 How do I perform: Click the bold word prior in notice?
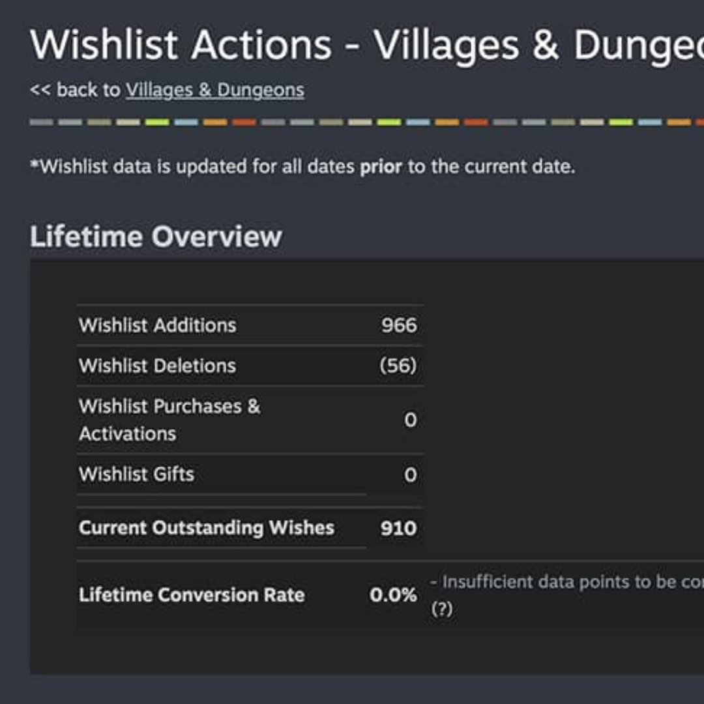point(381,167)
